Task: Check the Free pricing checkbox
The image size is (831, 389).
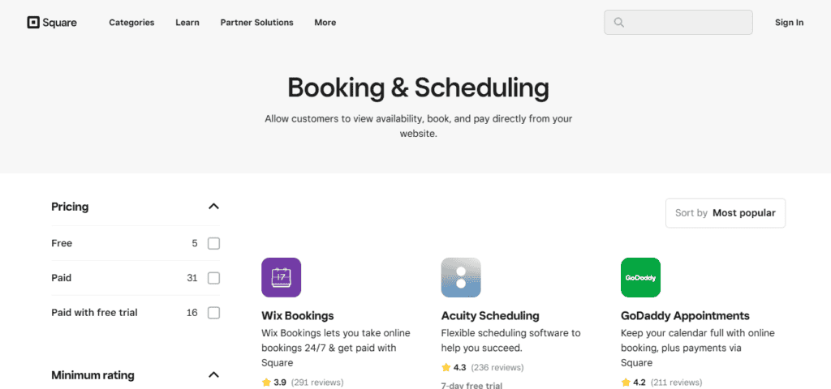Action: [213, 243]
